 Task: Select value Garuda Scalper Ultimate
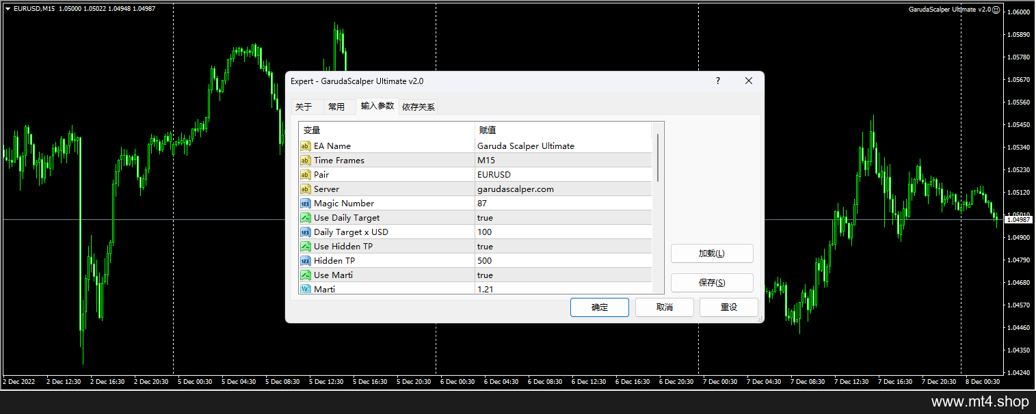[563, 146]
